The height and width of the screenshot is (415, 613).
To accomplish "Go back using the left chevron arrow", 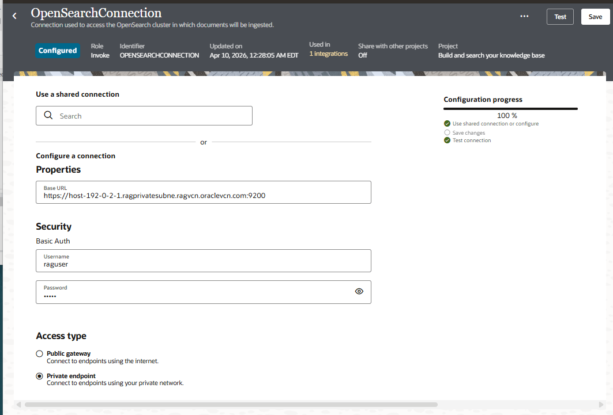I will pyautogui.click(x=14, y=16).
